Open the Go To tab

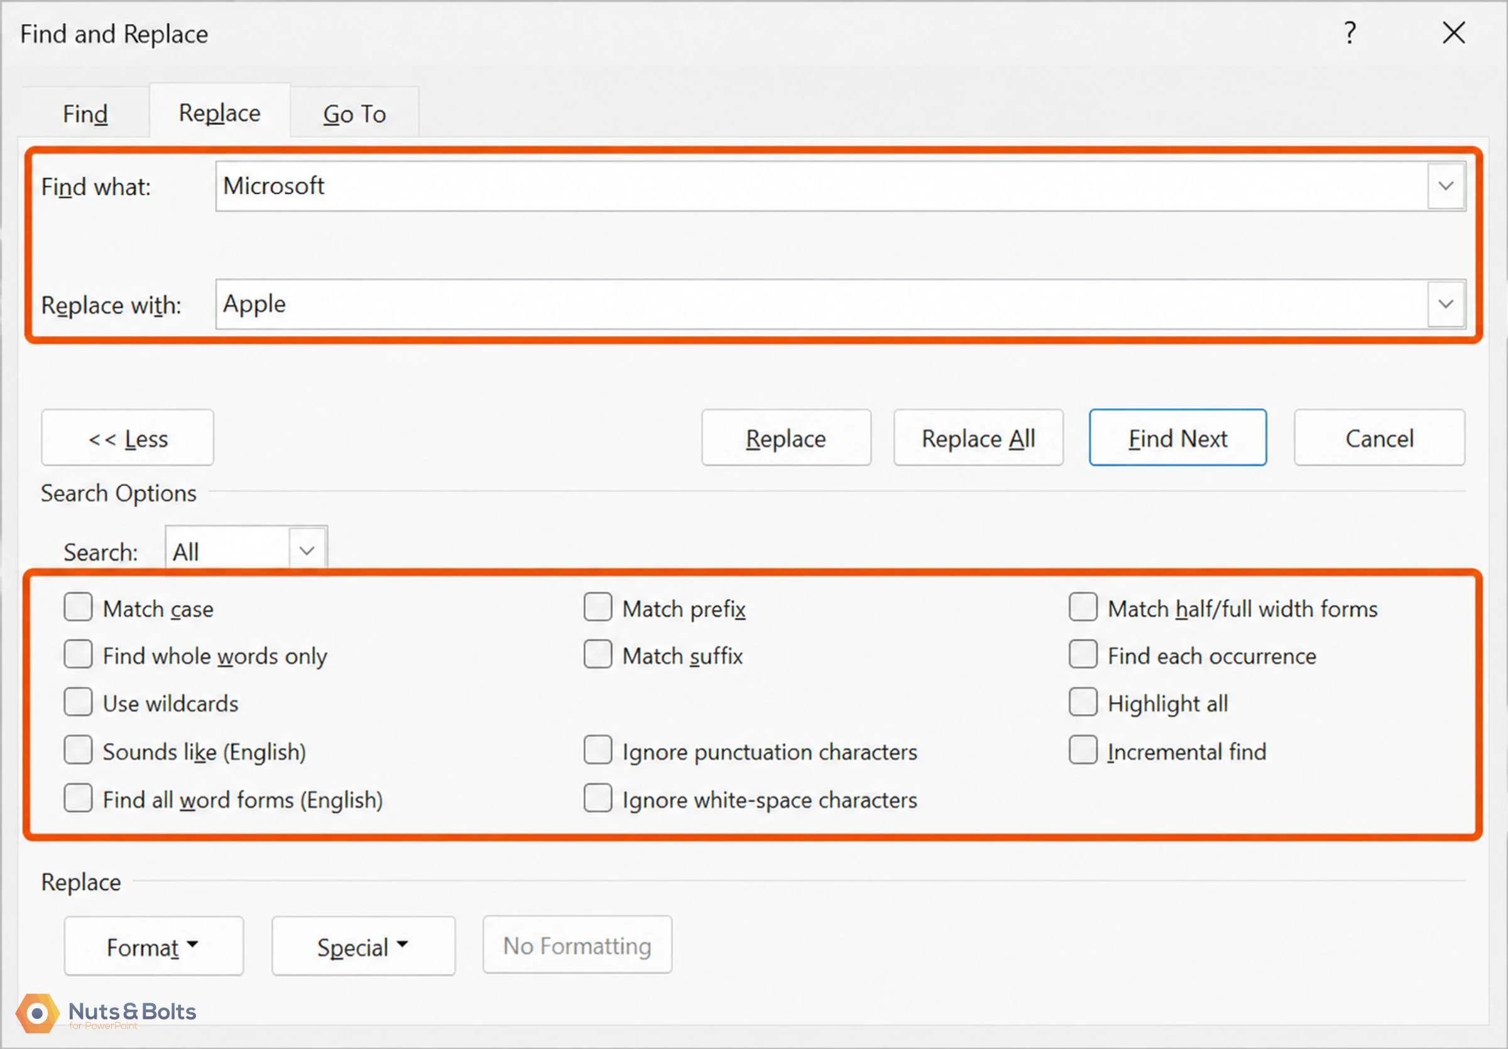354,114
